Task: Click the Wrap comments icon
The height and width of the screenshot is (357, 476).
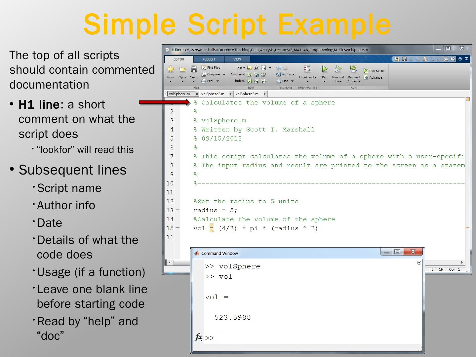Action: [x=263, y=74]
